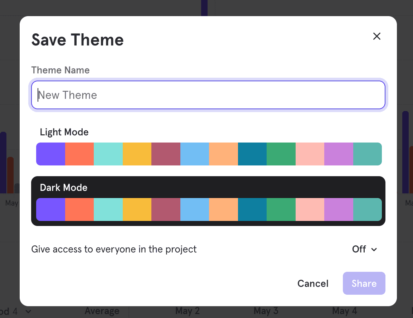Open the period selector chevron at bottom left
Screen dimensions: 413x318
[x=28, y=311]
